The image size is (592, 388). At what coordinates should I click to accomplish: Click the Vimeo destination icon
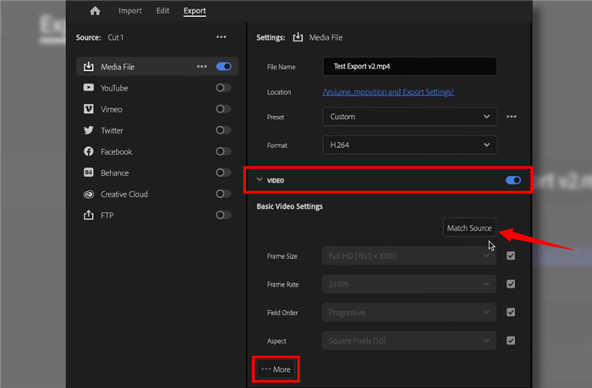(88, 109)
